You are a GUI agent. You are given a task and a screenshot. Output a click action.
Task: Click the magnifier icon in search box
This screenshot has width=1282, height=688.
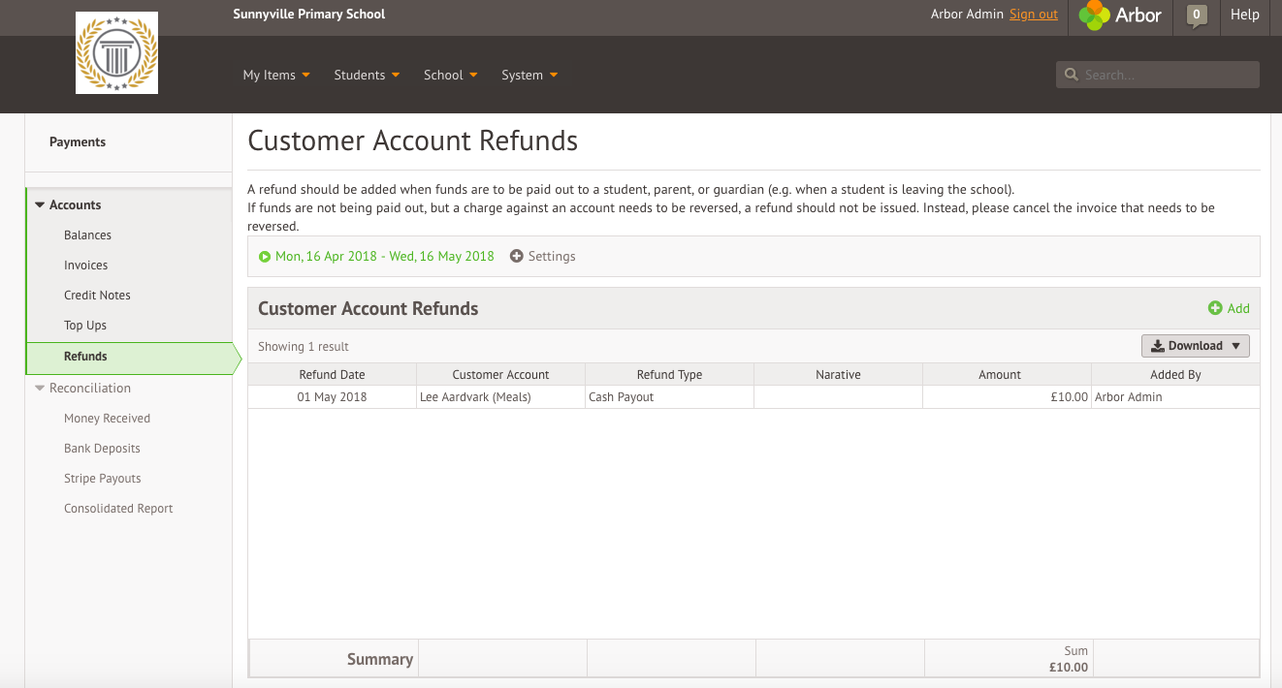1071,75
